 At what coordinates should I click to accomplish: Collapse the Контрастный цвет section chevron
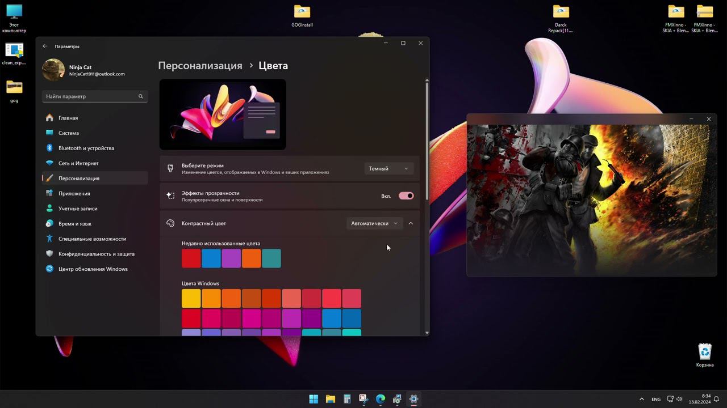point(411,223)
